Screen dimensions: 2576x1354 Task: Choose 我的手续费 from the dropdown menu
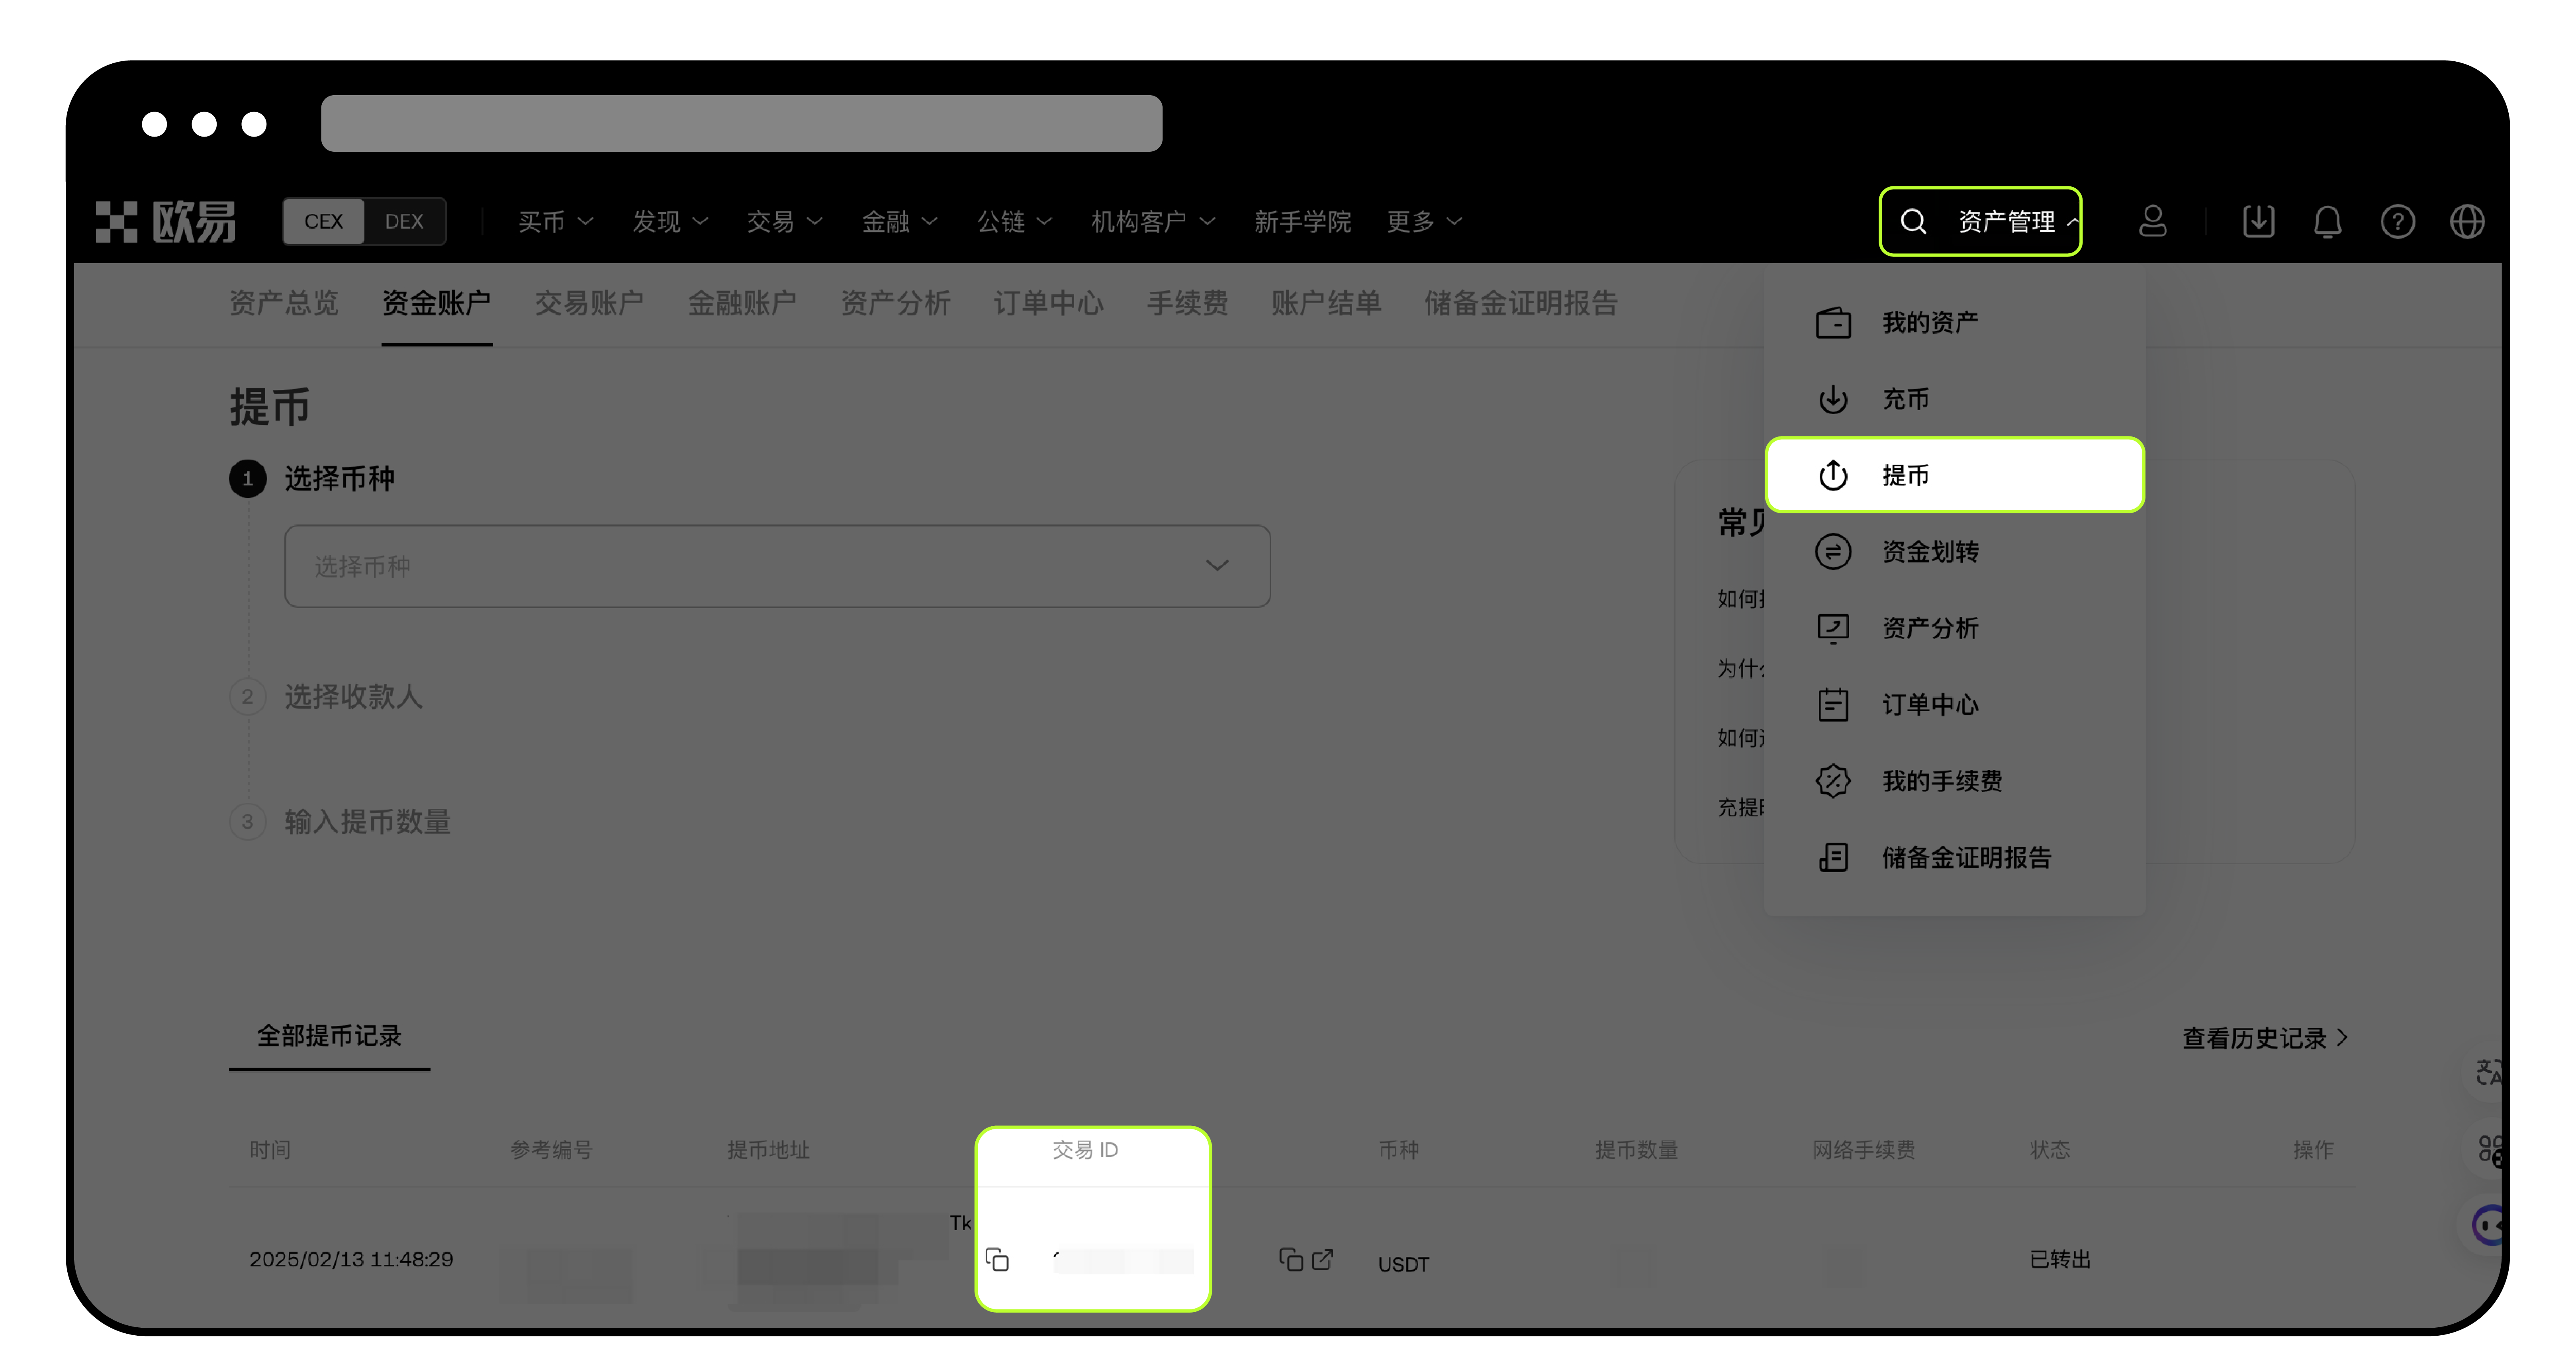(1955, 781)
